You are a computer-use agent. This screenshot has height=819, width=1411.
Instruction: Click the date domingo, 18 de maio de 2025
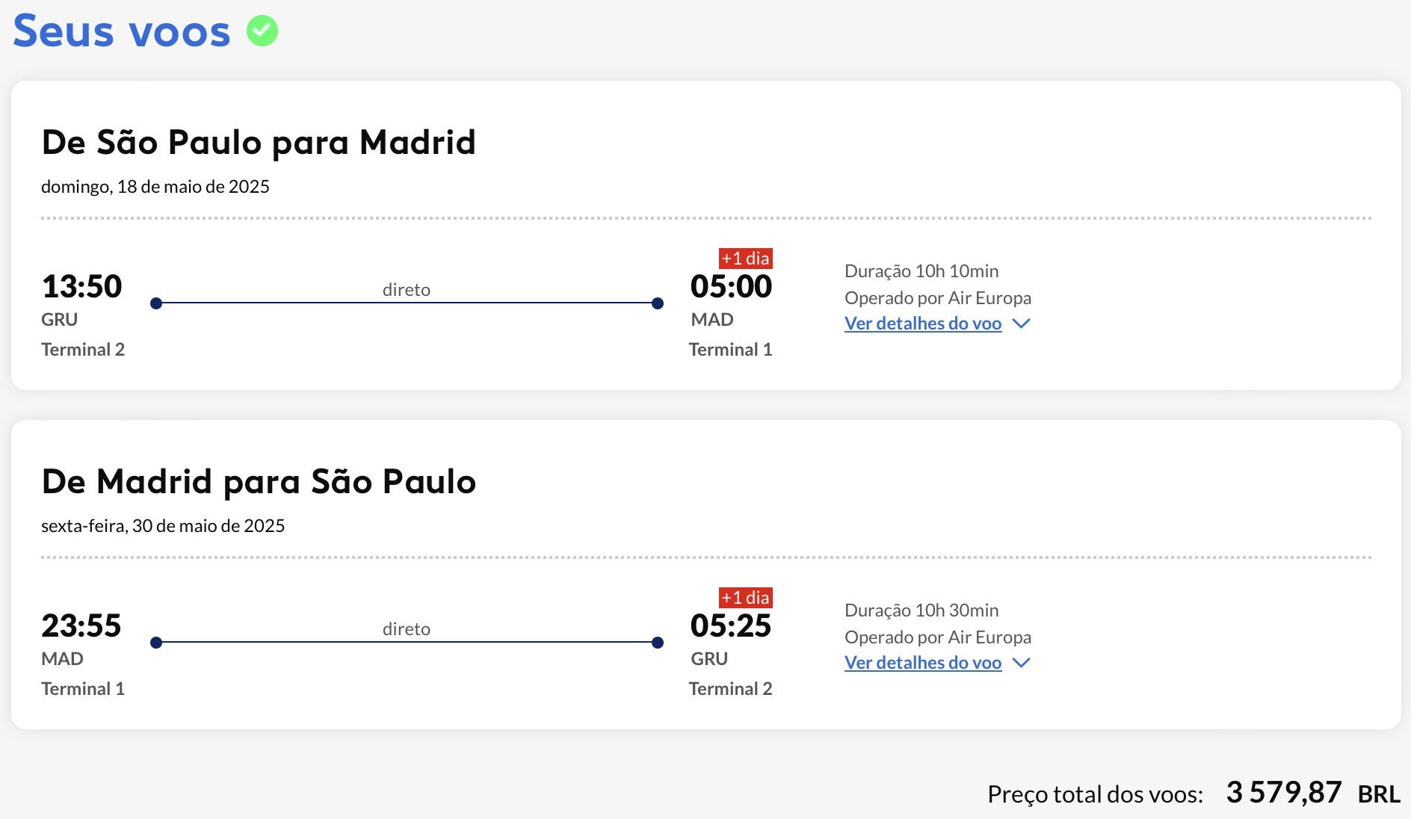[155, 186]
